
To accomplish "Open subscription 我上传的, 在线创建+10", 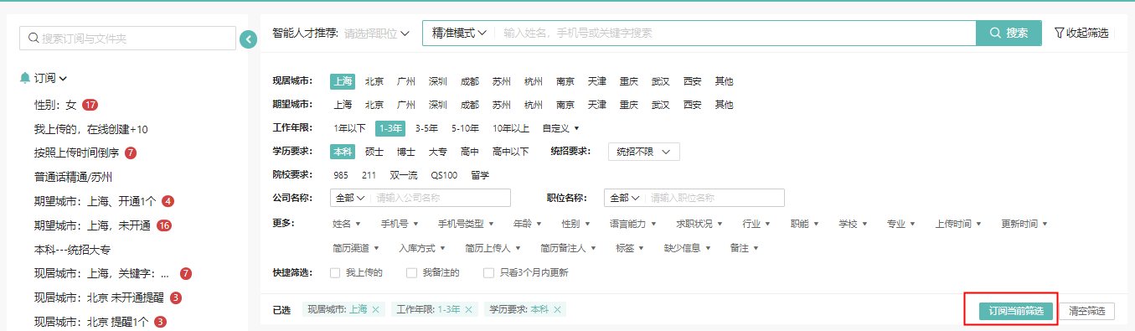I will (91, 130).
